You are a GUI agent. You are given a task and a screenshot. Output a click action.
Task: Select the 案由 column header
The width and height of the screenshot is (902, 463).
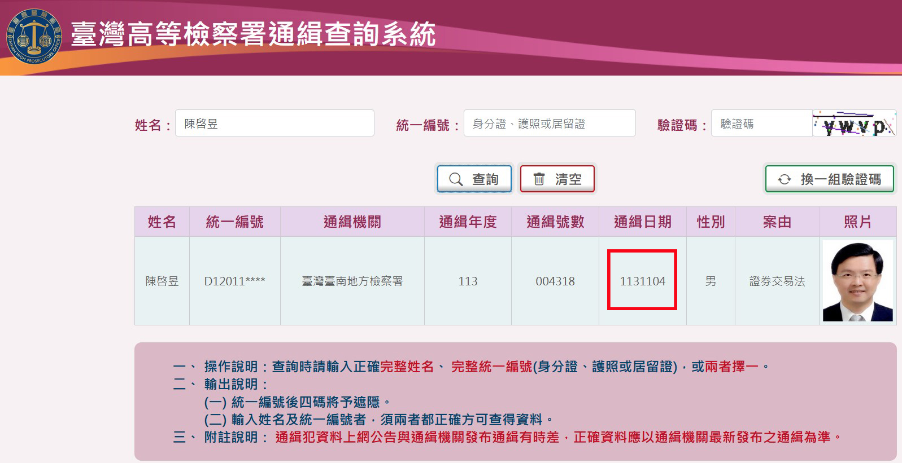coord(777,222)
